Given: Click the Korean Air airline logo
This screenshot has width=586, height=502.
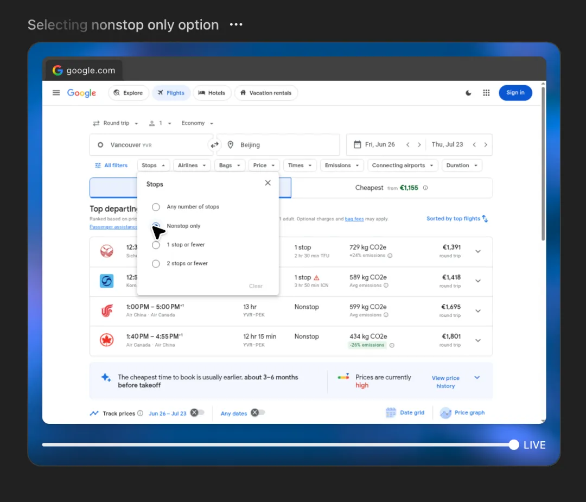Looking at the screenshot, I should pos(106,281).
